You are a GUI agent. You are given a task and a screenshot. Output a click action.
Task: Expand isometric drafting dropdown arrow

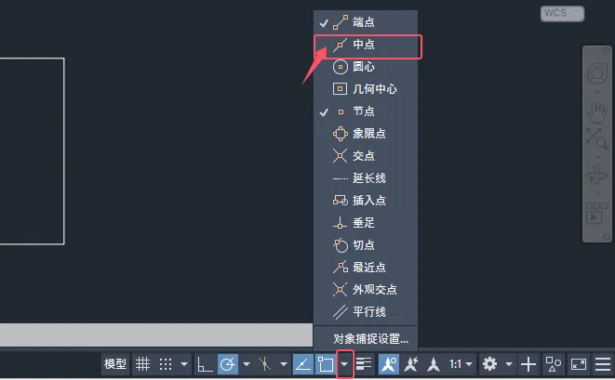(283, 364)
